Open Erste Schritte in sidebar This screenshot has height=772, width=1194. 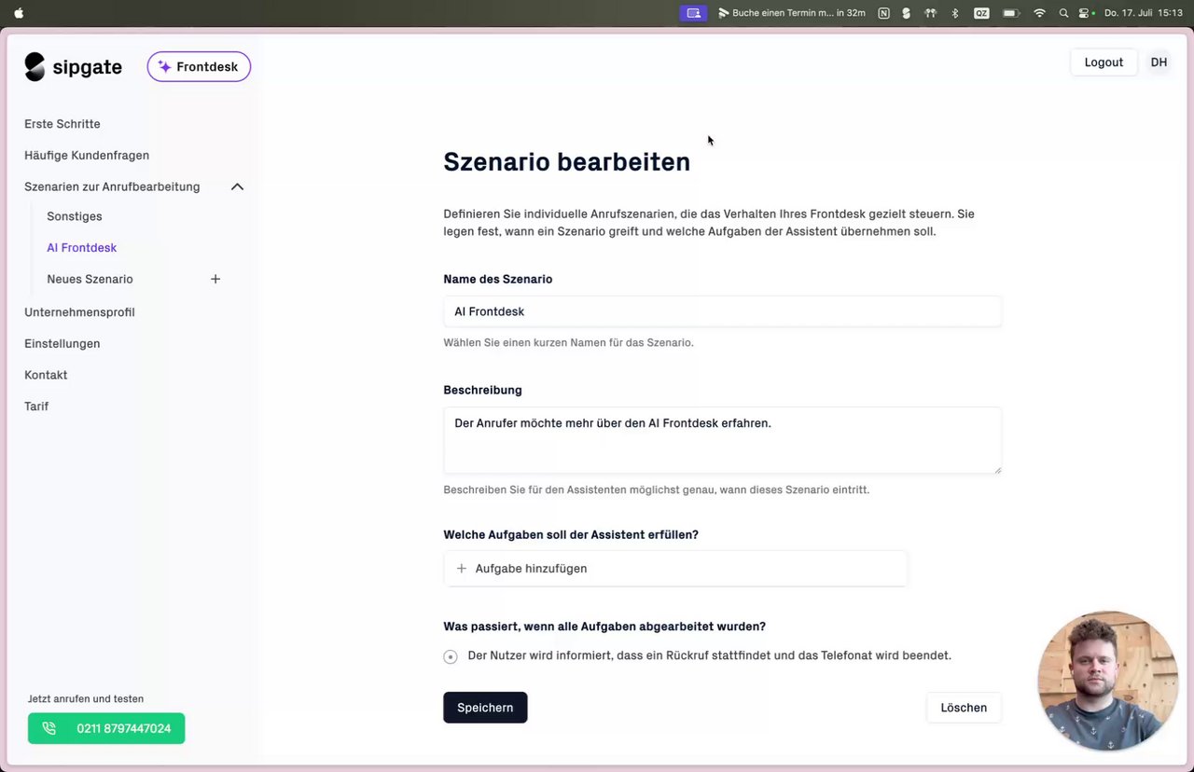(62, 124)
